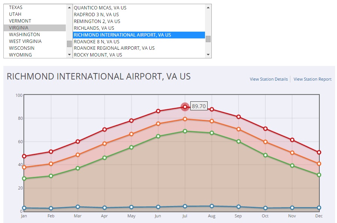The width and height of the screenshot is (337, 223).
Task: Pick VERMONT from the state list
Action: (20, 21)
